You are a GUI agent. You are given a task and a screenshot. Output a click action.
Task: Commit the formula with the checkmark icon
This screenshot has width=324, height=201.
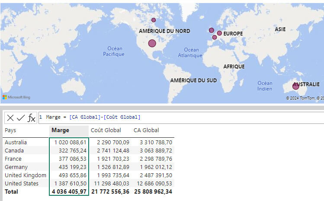point(21,117)
